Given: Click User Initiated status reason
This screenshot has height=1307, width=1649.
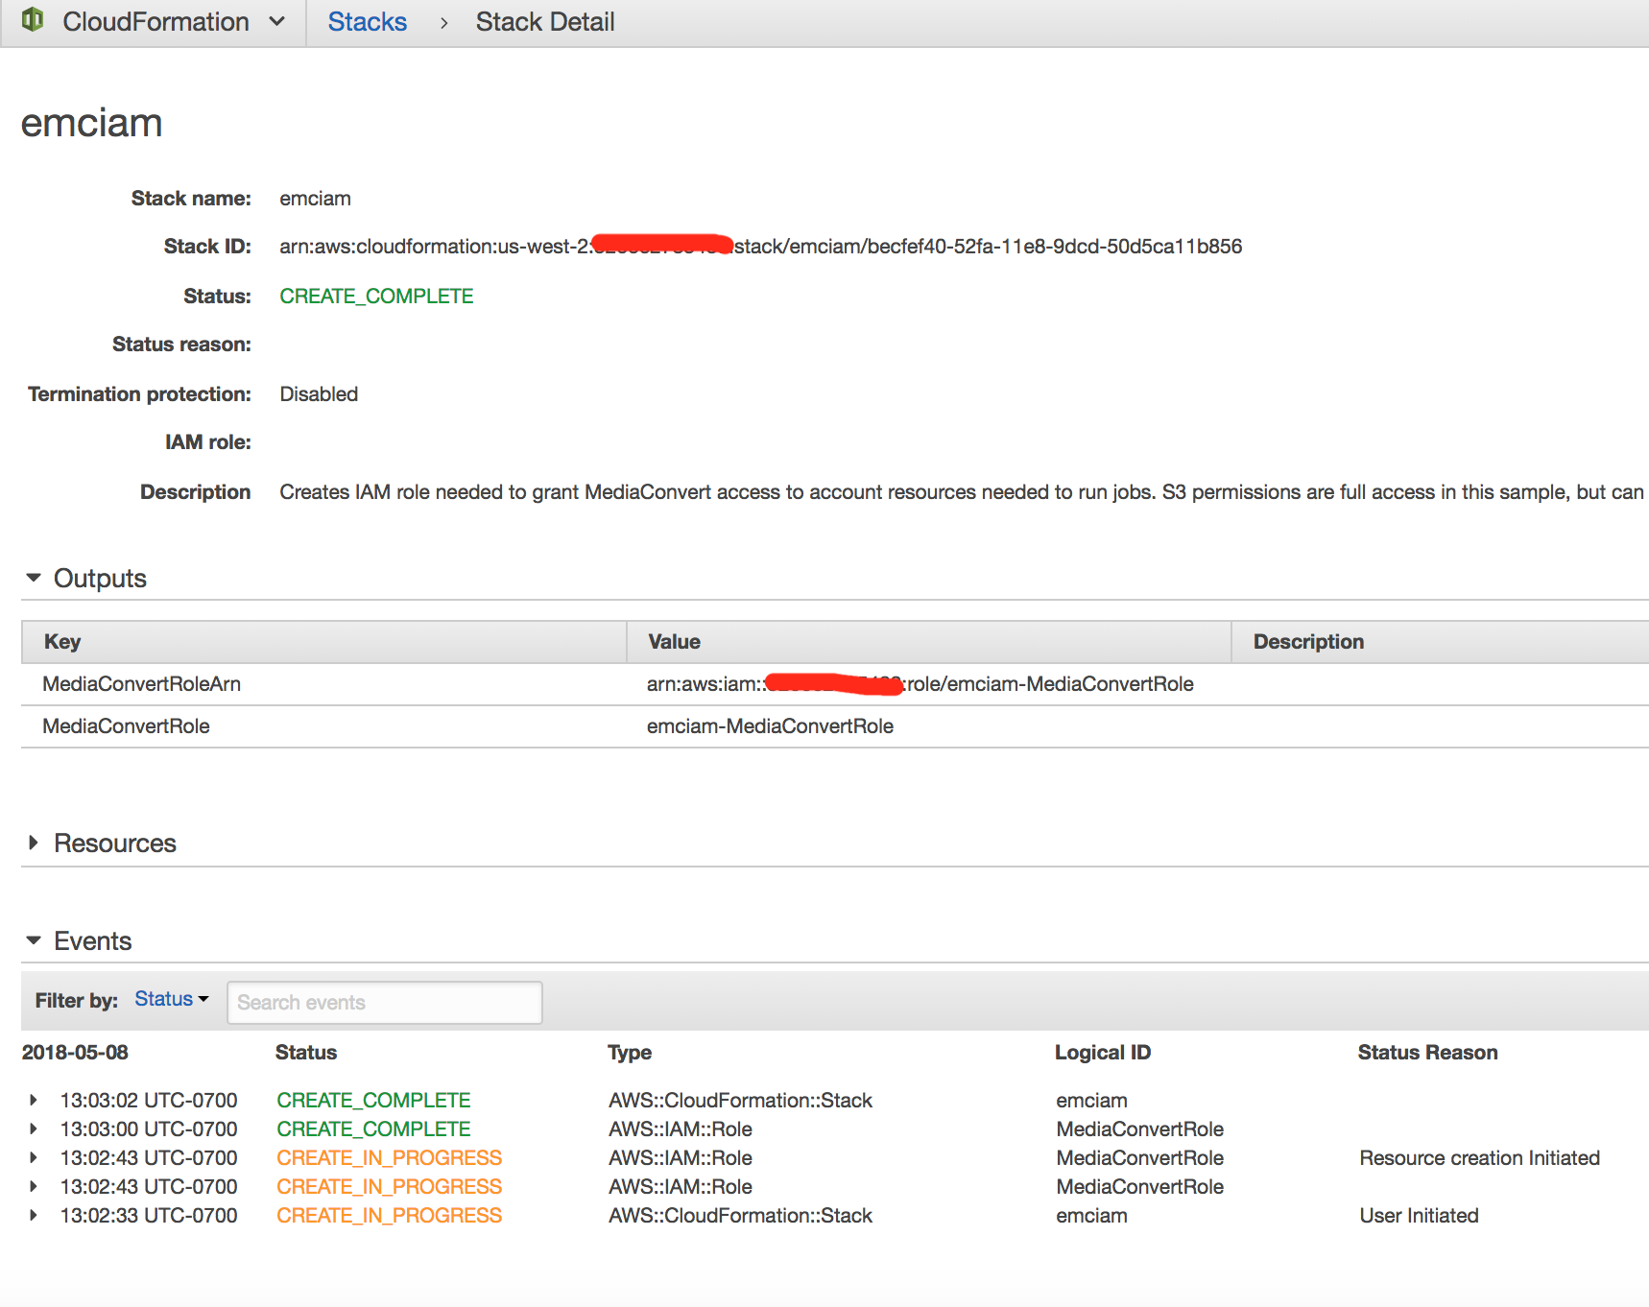Looking at the screenshot, I should (1419, 1215).
